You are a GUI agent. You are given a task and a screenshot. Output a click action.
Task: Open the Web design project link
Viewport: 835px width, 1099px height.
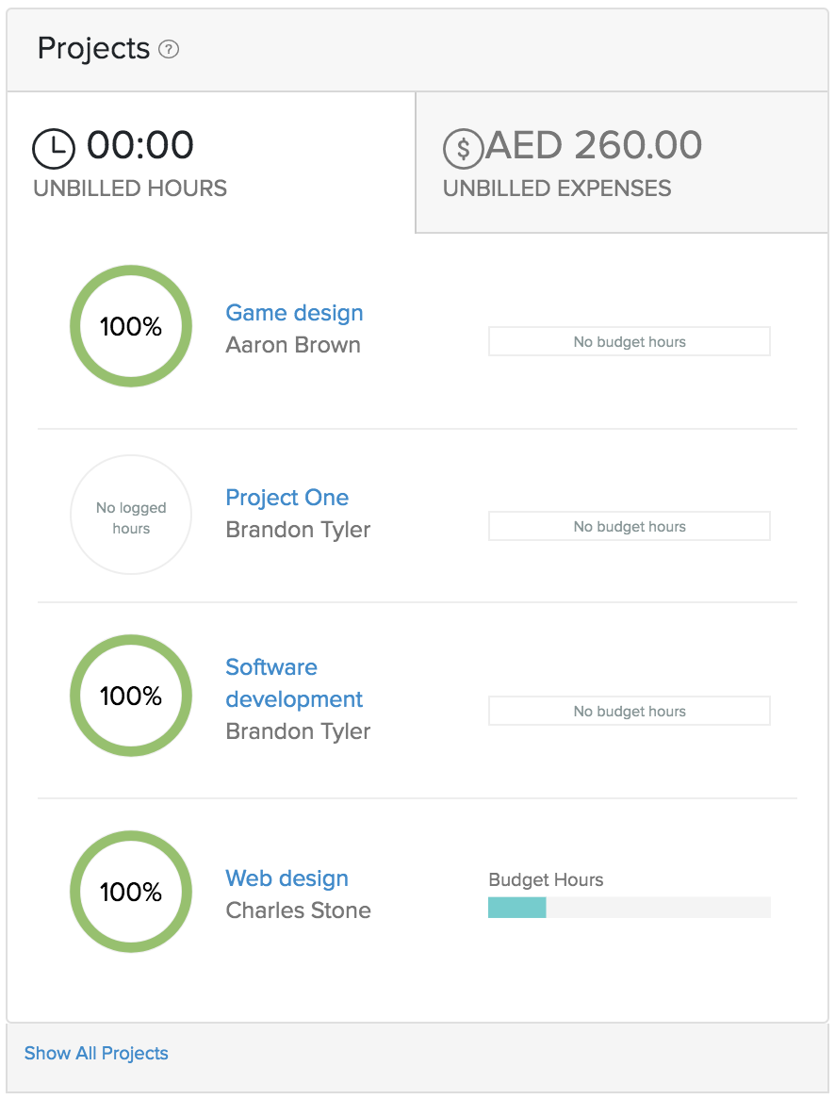click(287, 878)
